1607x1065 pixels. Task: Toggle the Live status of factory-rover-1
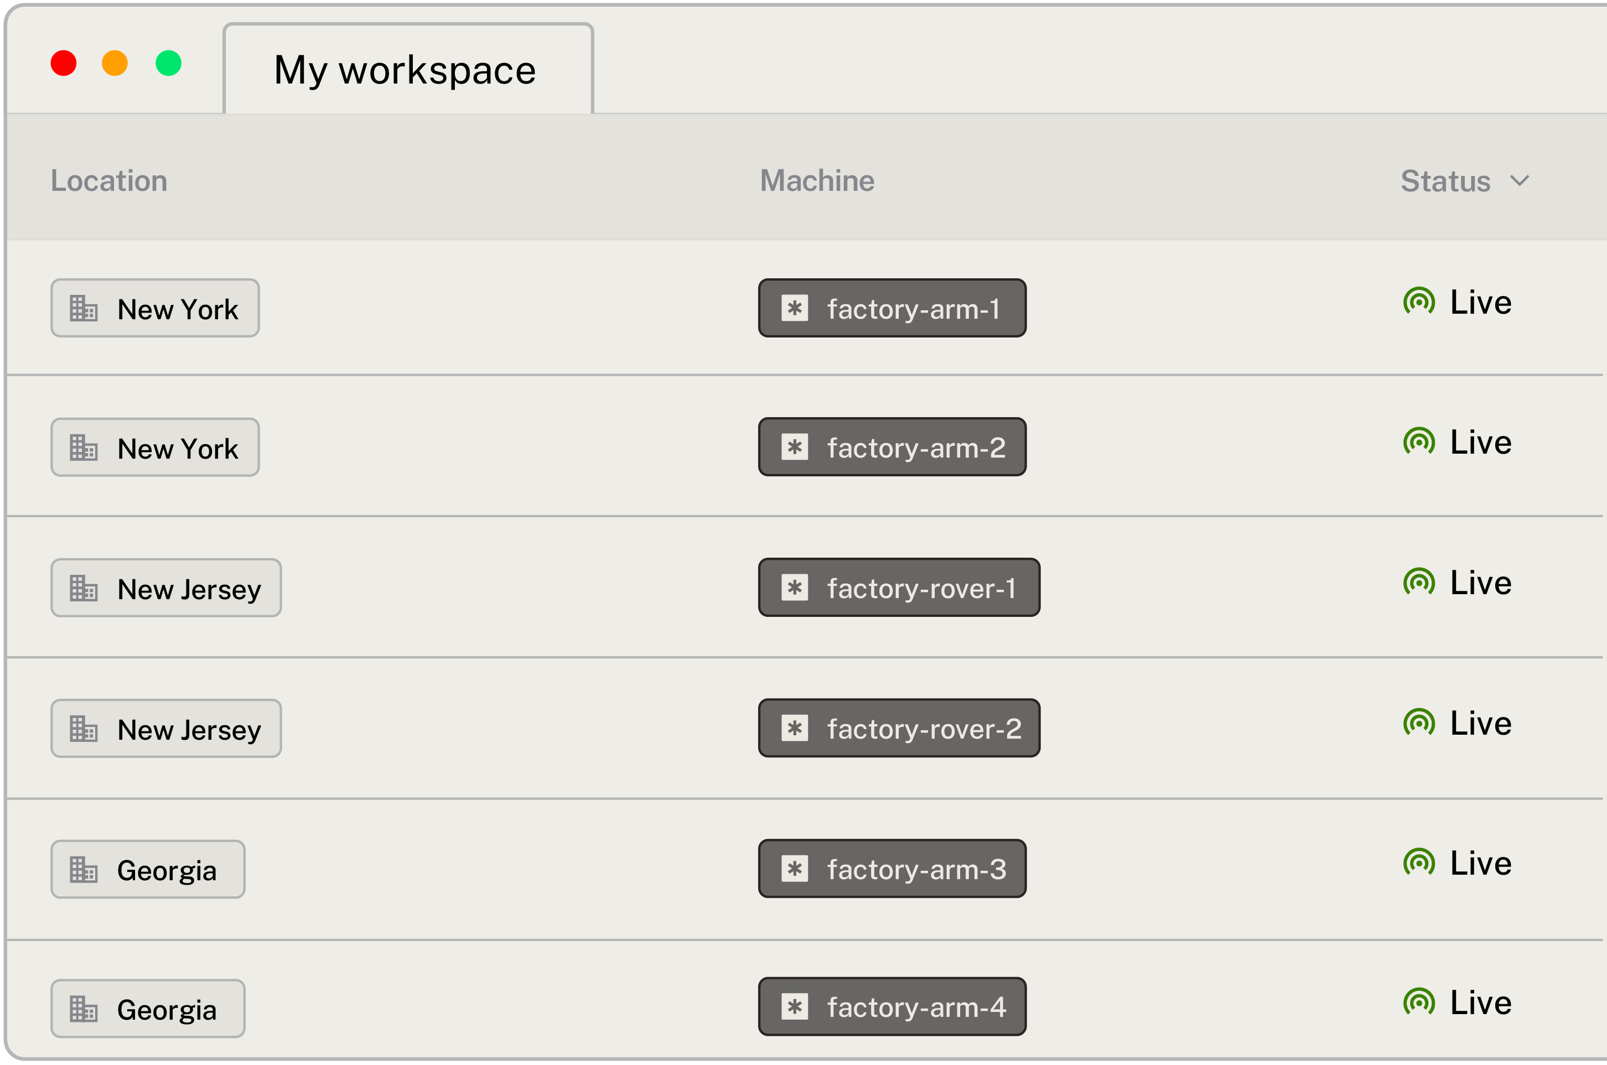(1418, 581)
